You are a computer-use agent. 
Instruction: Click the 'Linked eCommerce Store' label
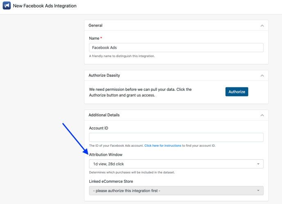pos(111,182)
